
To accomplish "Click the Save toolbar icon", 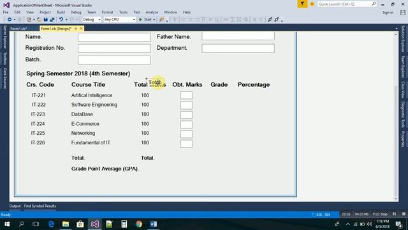I will [x=45, y=20].
